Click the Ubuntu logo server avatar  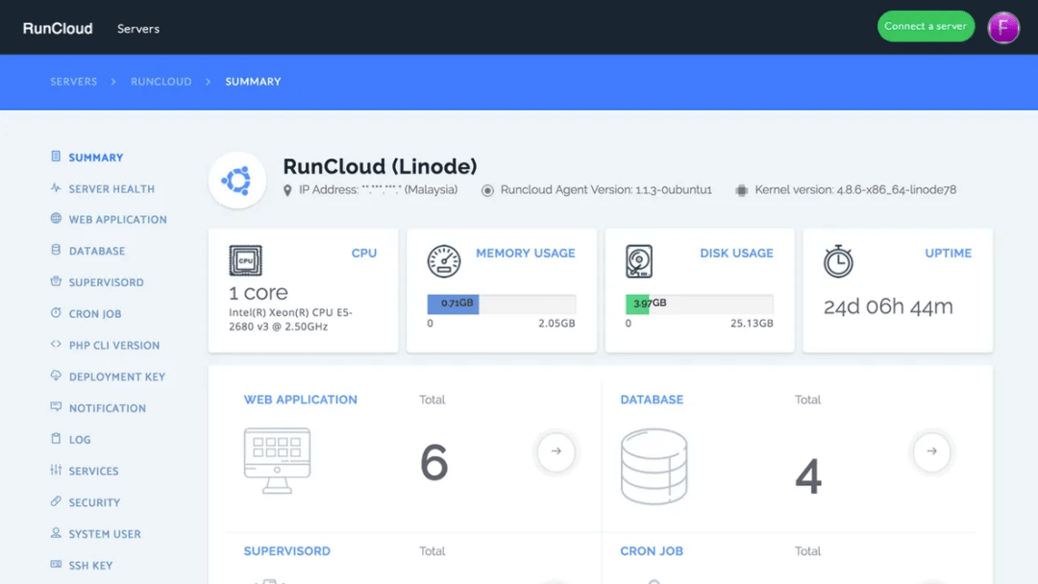click(x=237, y=180)
